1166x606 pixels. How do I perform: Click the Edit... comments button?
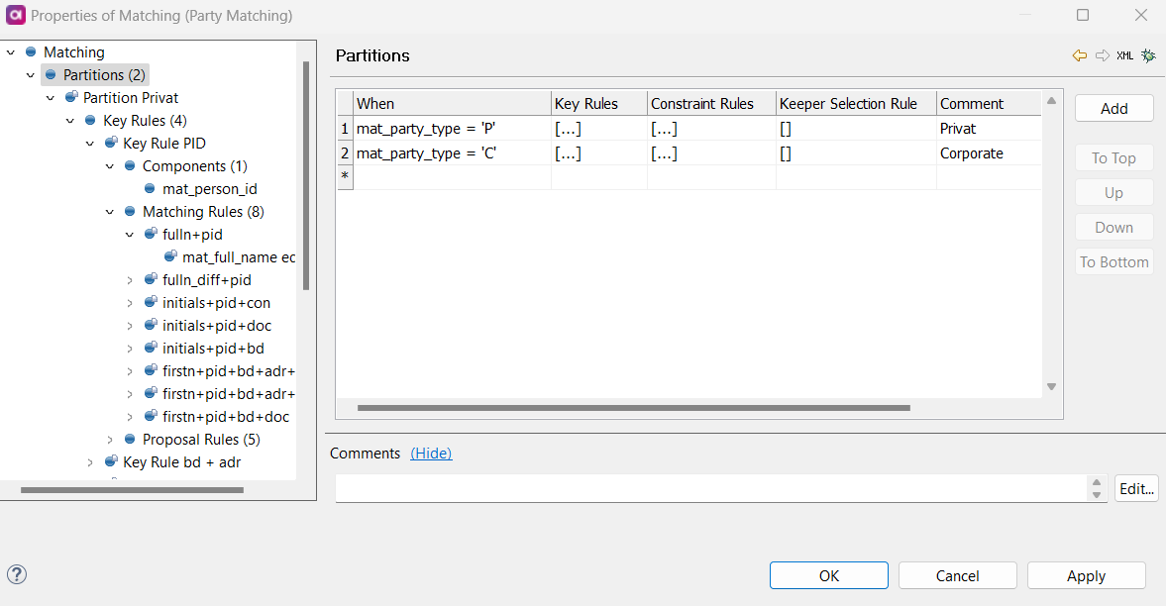(x=1136, y=488)
